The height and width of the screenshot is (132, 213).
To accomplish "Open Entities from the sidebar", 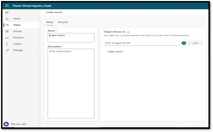I will point(17,31).
